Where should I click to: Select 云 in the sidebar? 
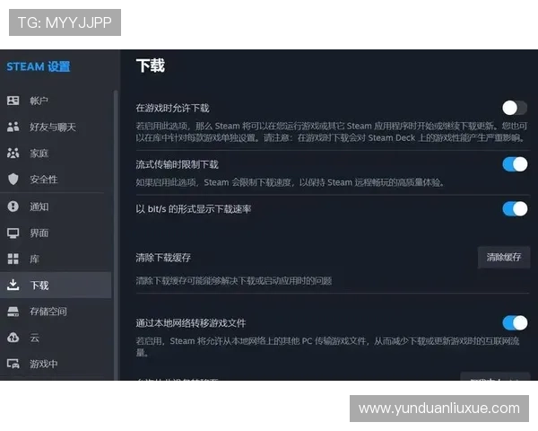[x=56, y=338]
